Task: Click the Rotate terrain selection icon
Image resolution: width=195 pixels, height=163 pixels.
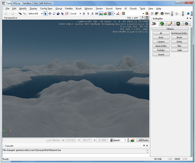Action: [67, 13]
